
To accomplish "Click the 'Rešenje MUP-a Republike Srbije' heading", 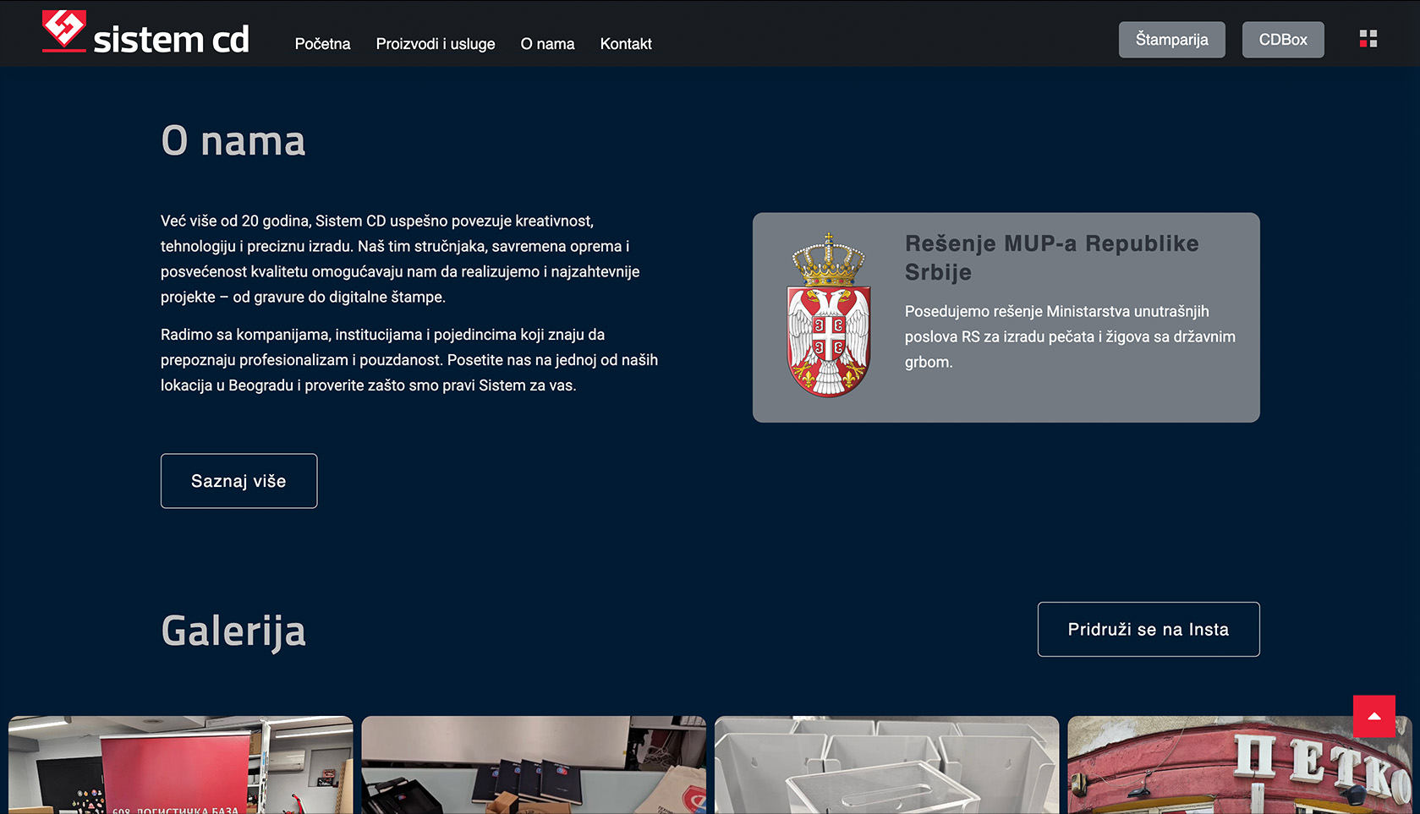I will (1051, 258).
